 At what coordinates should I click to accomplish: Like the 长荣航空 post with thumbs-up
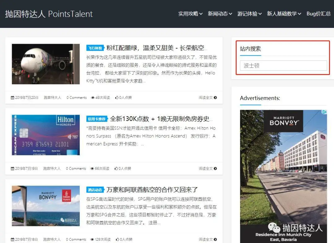tap(117, 98)
